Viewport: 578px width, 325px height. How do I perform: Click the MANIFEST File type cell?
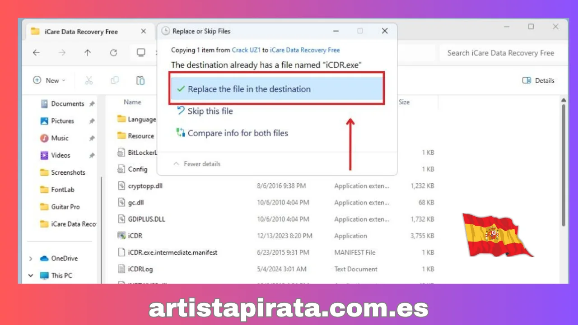point(355,252)
